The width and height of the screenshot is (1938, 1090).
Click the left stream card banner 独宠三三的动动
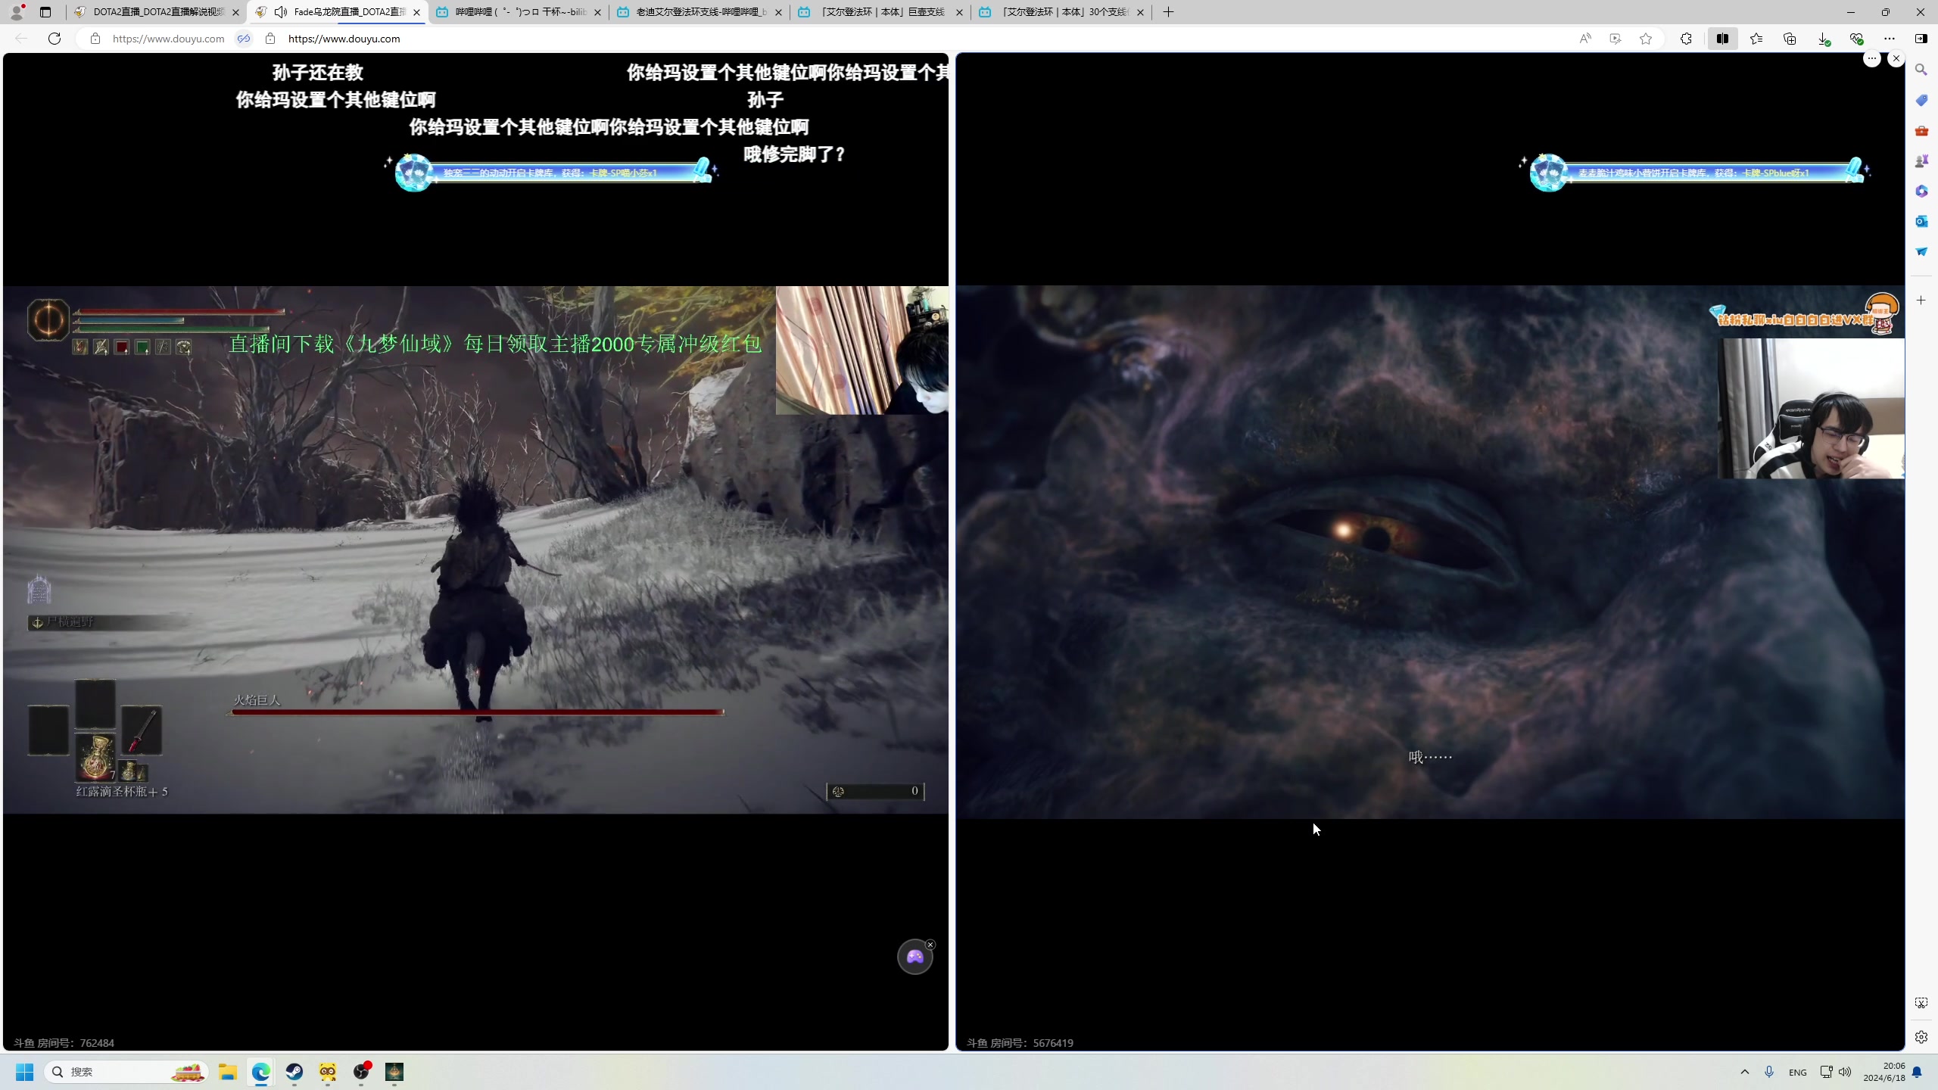coord(553,173)
